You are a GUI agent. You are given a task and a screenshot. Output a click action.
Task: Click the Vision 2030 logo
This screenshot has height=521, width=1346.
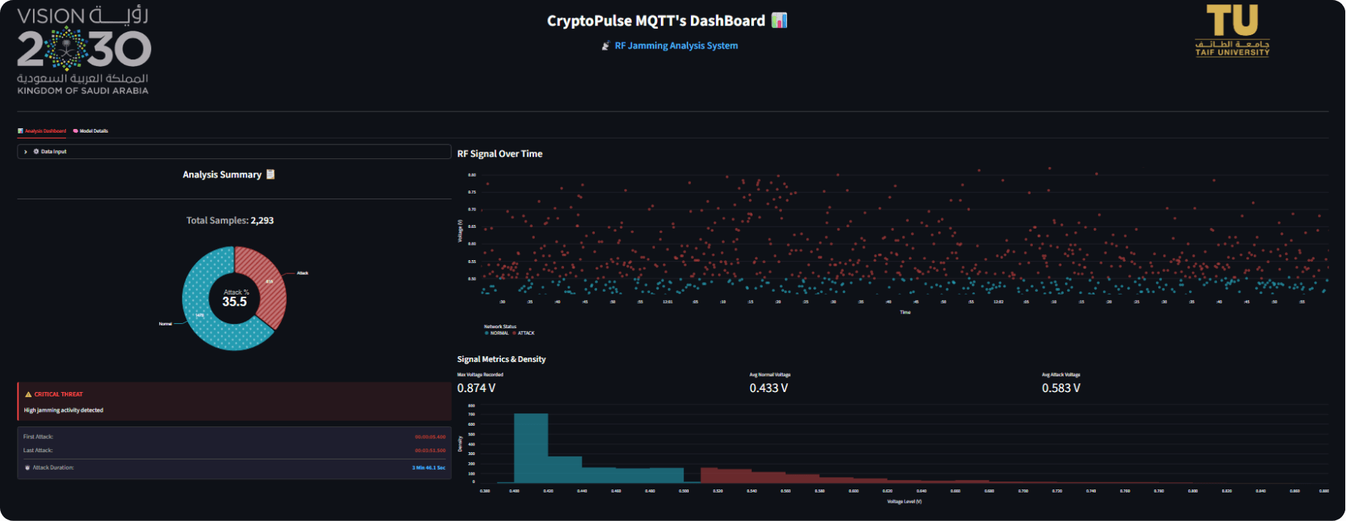[84, 51]
